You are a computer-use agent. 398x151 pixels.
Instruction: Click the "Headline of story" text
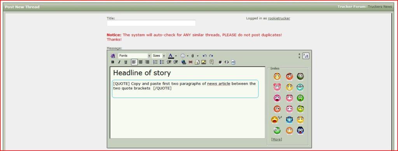[142, 73]
